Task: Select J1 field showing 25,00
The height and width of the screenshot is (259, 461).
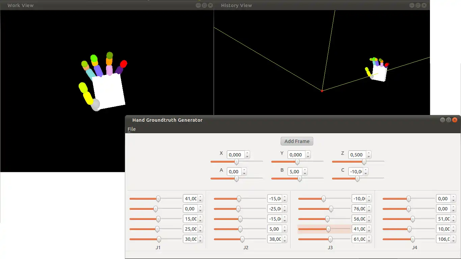Action: pyautogui.click(x=190, y=229)
